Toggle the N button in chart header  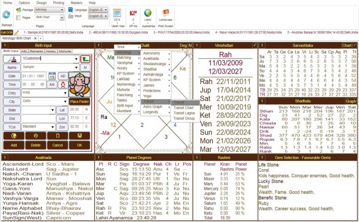190,46
